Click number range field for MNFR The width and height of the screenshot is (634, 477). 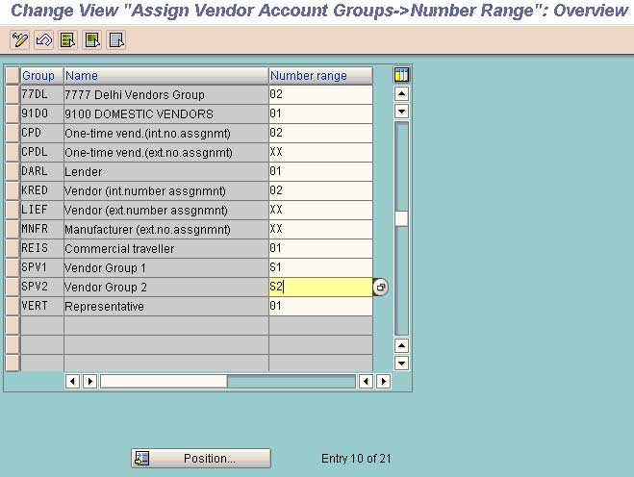320,229
